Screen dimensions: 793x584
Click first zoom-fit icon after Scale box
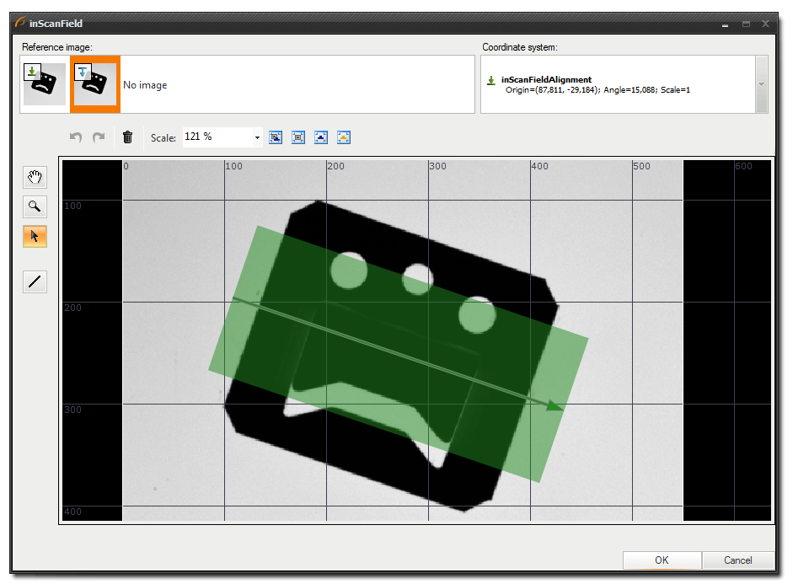pos(276,137)
